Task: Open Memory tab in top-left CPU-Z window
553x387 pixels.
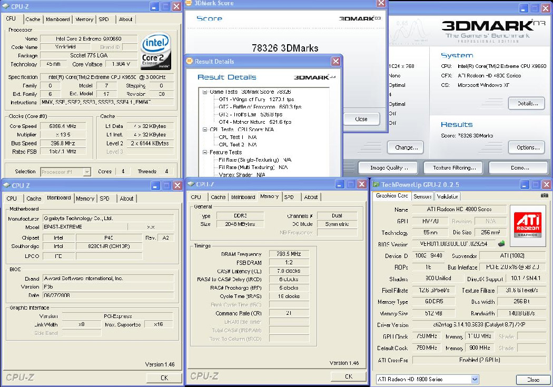Action: [x=84, y=19]
